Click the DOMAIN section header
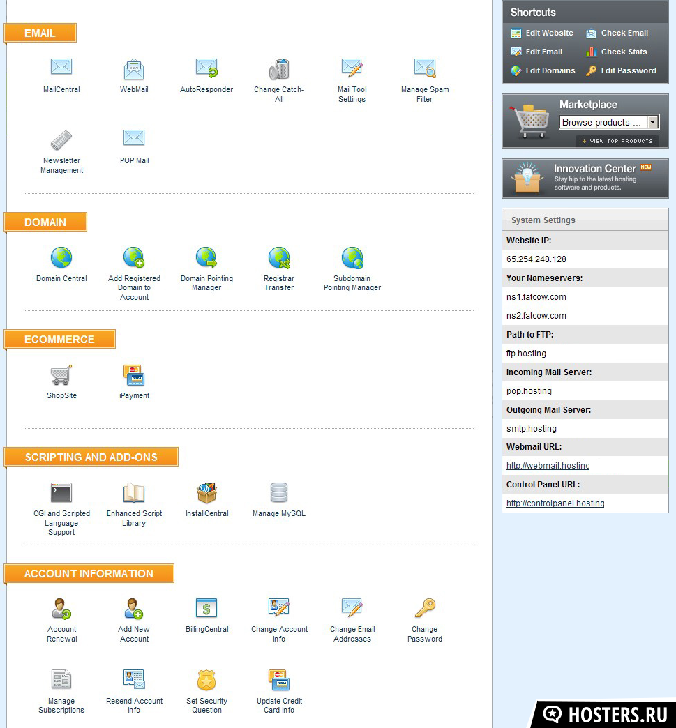Screen dimensions: 676x728 45,222
